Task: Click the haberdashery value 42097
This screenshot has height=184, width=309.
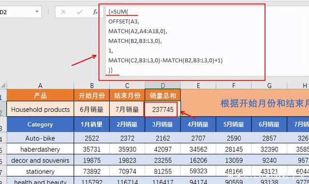Action: (x=163, y=149)
